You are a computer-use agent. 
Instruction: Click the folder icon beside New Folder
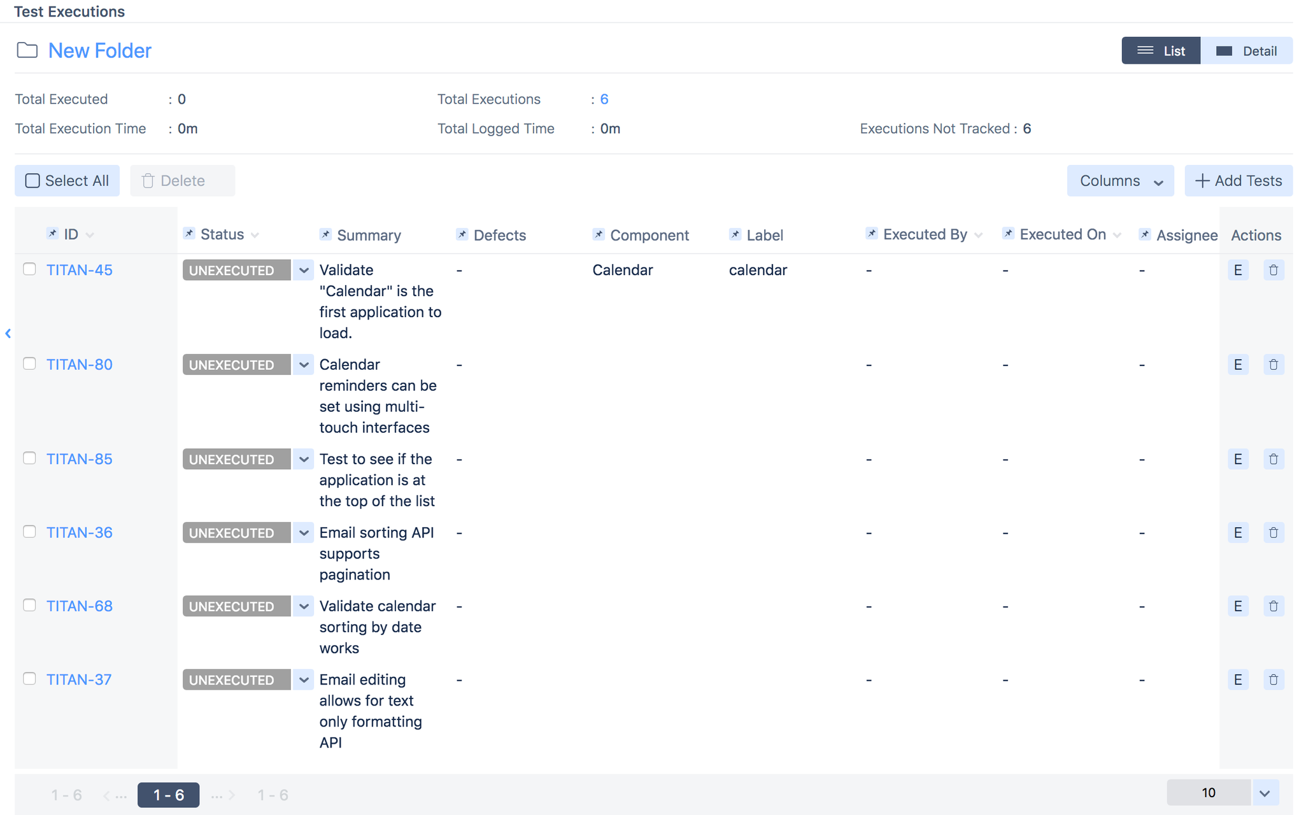(27, 50)
